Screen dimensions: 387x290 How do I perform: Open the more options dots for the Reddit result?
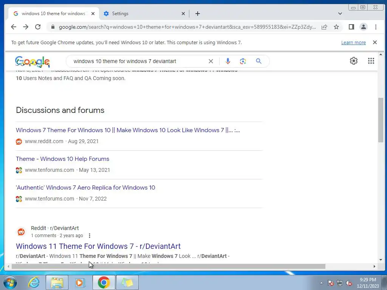coord(89,236)
